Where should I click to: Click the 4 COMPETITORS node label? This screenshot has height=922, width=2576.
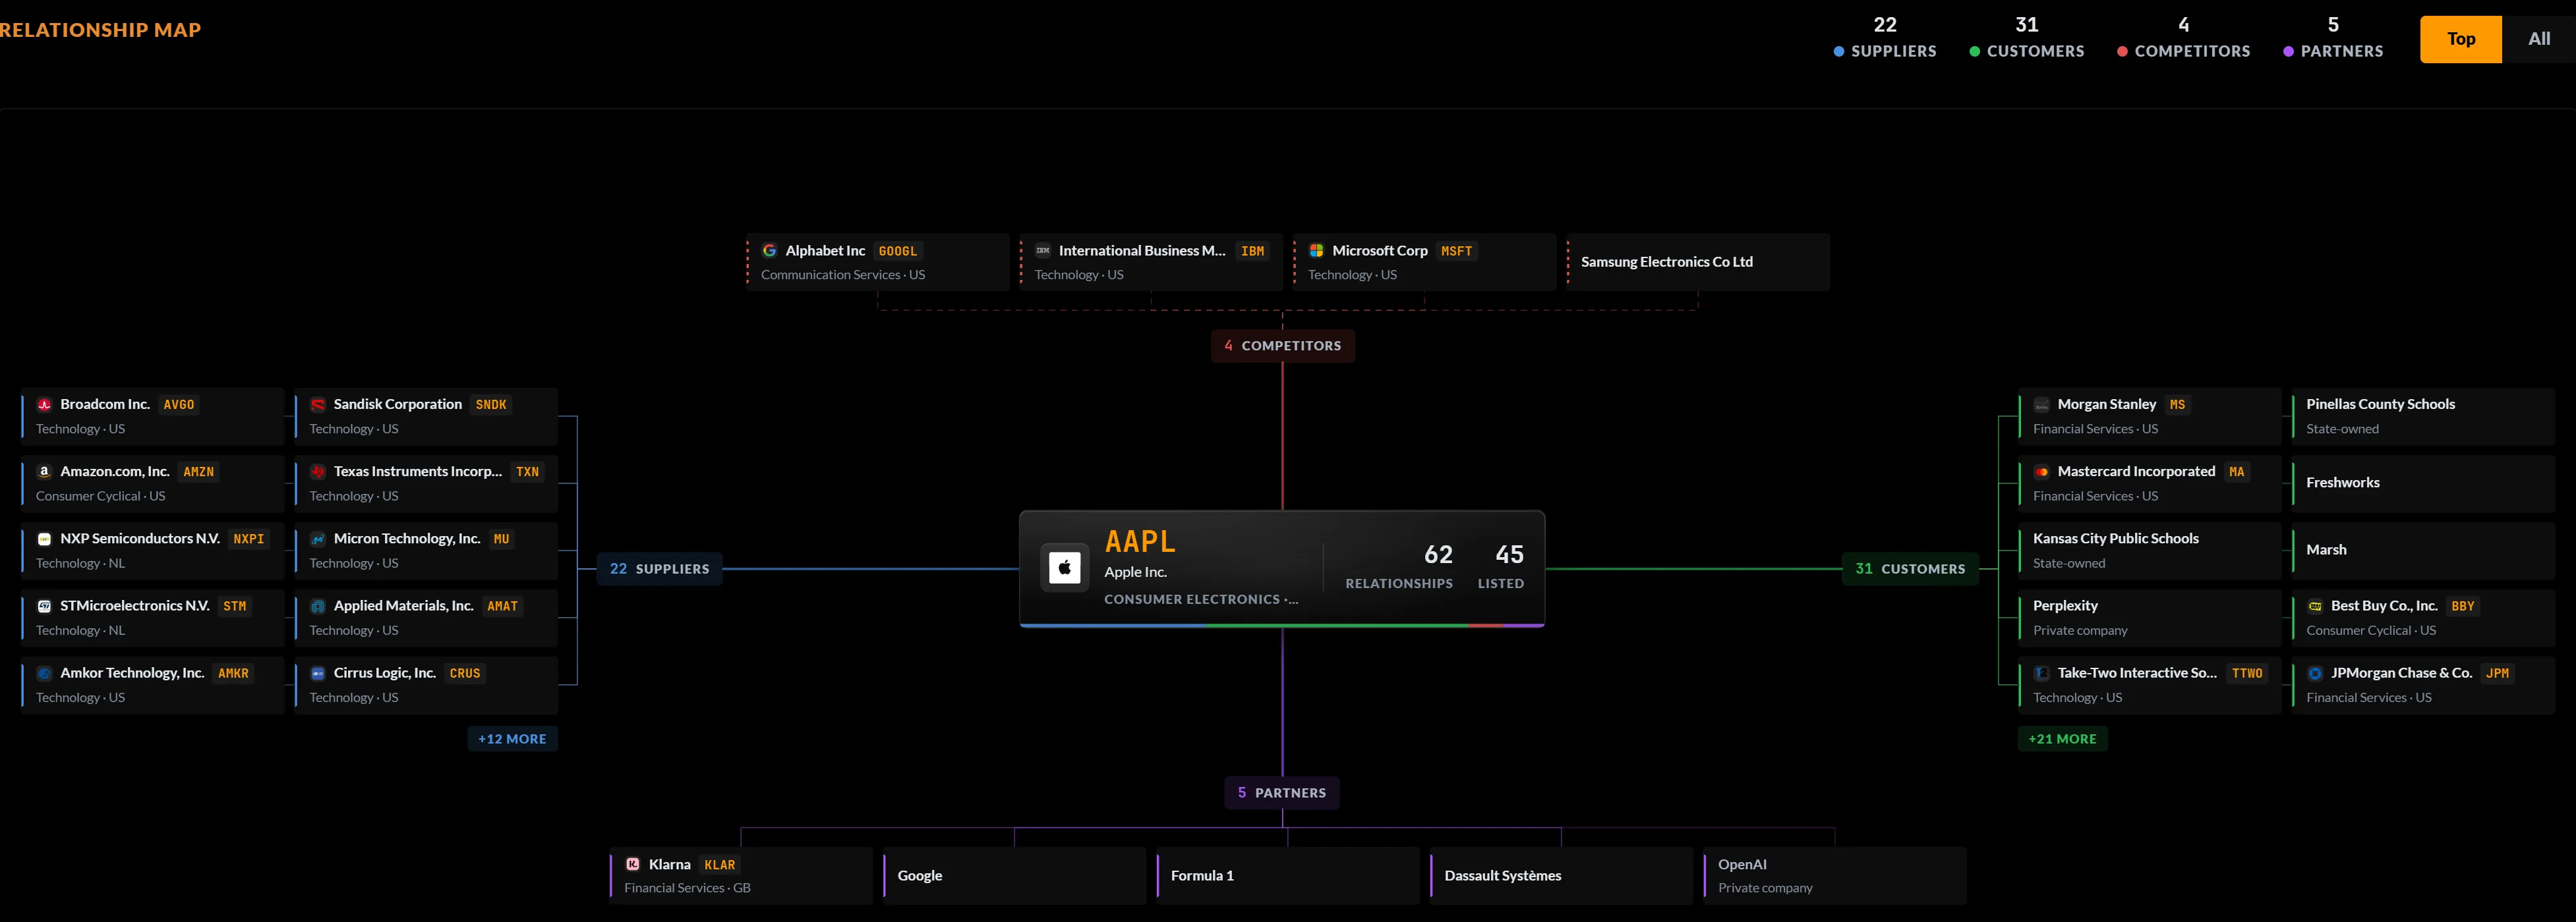pos(1283,346)
